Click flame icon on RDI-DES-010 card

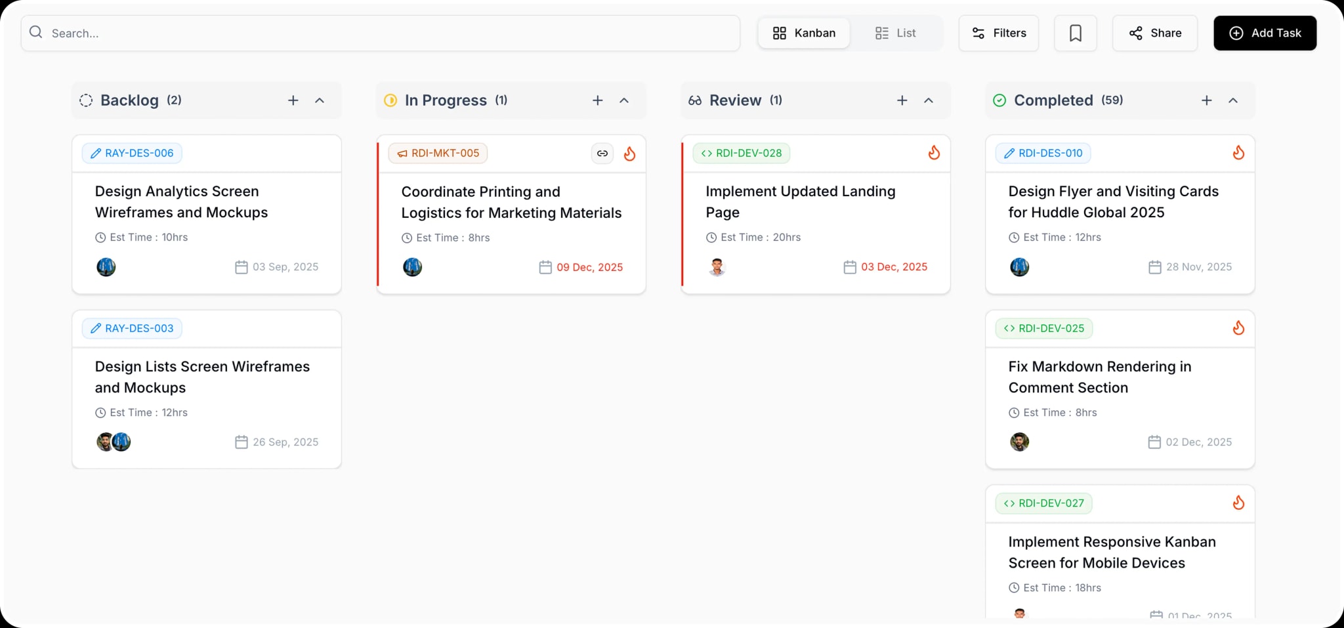1238,153
